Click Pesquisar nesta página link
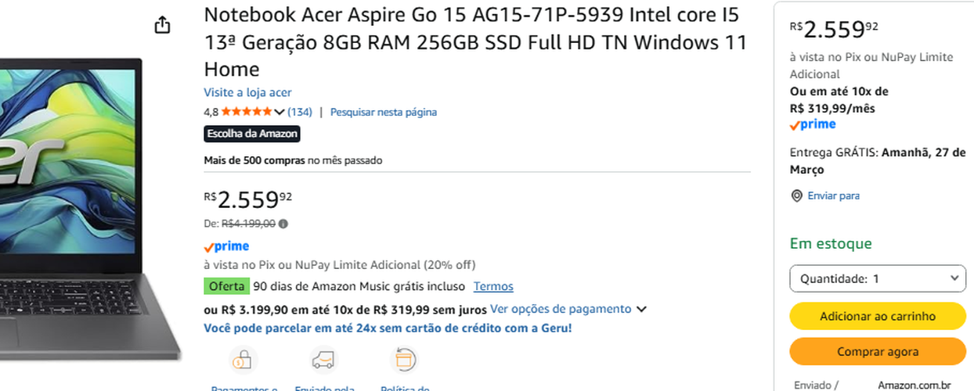 384,112
